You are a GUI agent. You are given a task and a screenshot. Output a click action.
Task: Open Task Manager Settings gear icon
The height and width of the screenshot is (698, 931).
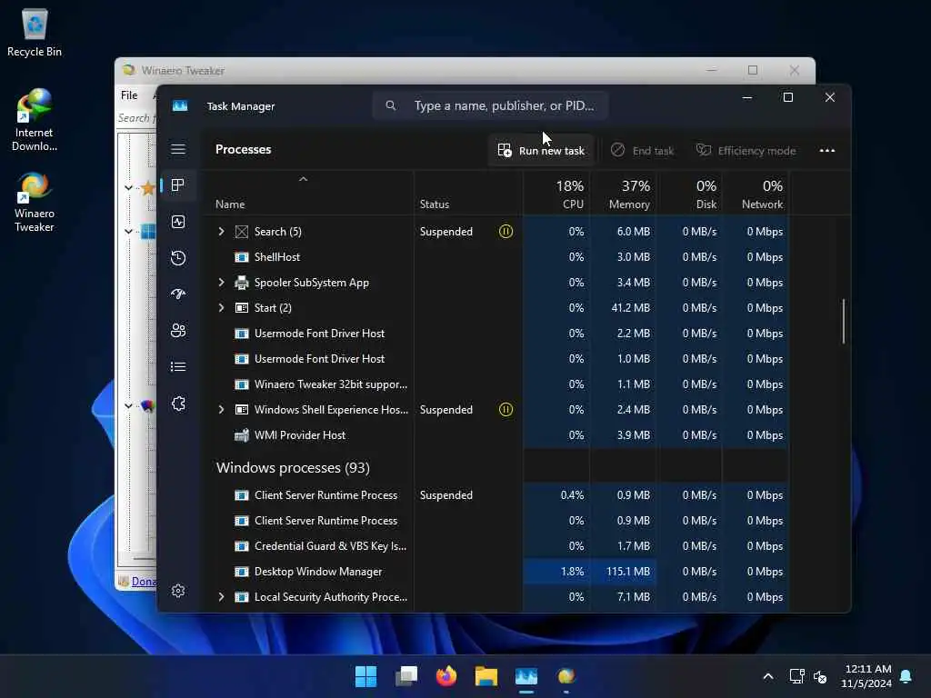pos(178,591)
